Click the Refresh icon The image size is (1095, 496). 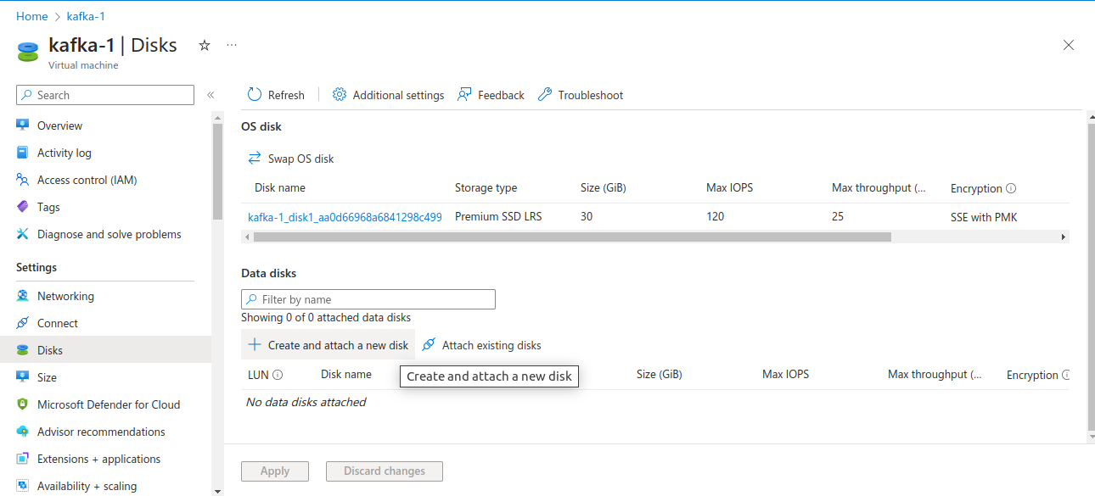click(253, 94)
